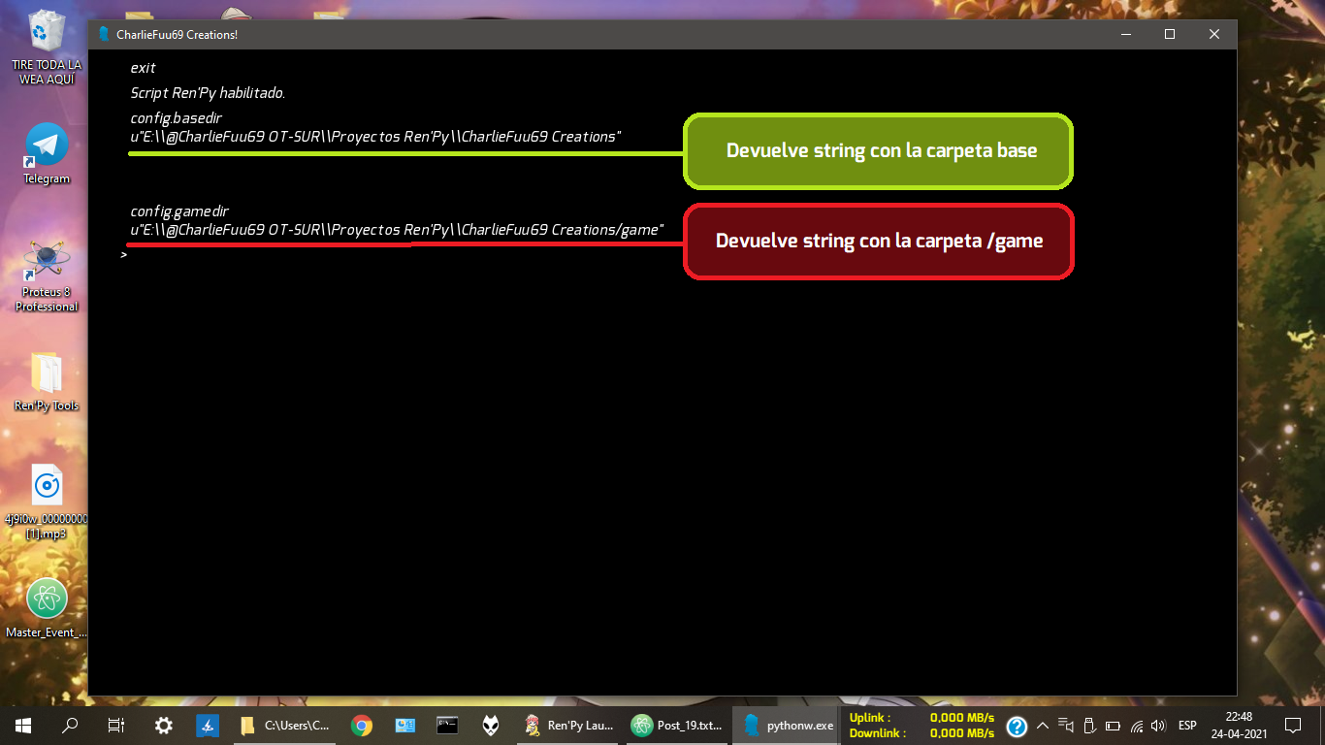Open the Ren'Py Tools folder
This screenshot has height=745, width=1325.
tap(47, 376)
